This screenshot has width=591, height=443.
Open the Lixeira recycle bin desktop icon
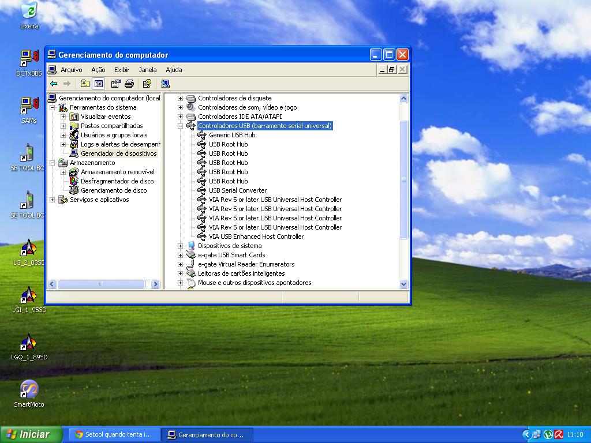tap(29, 16)
